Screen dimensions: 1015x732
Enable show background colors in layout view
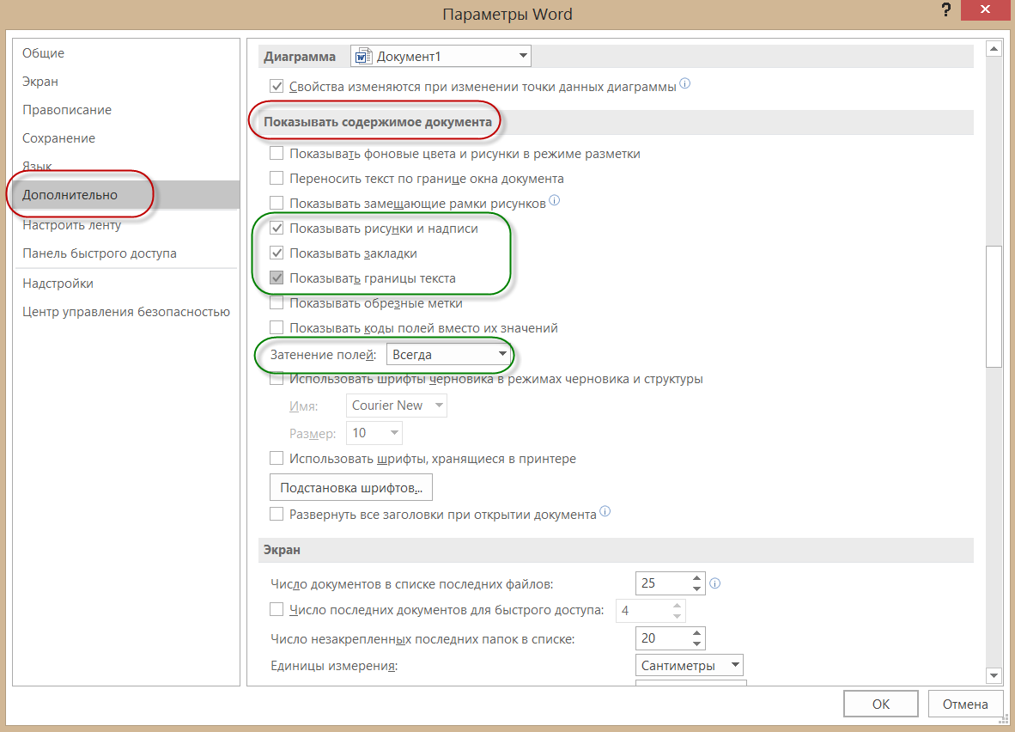(x=277, y=154)
